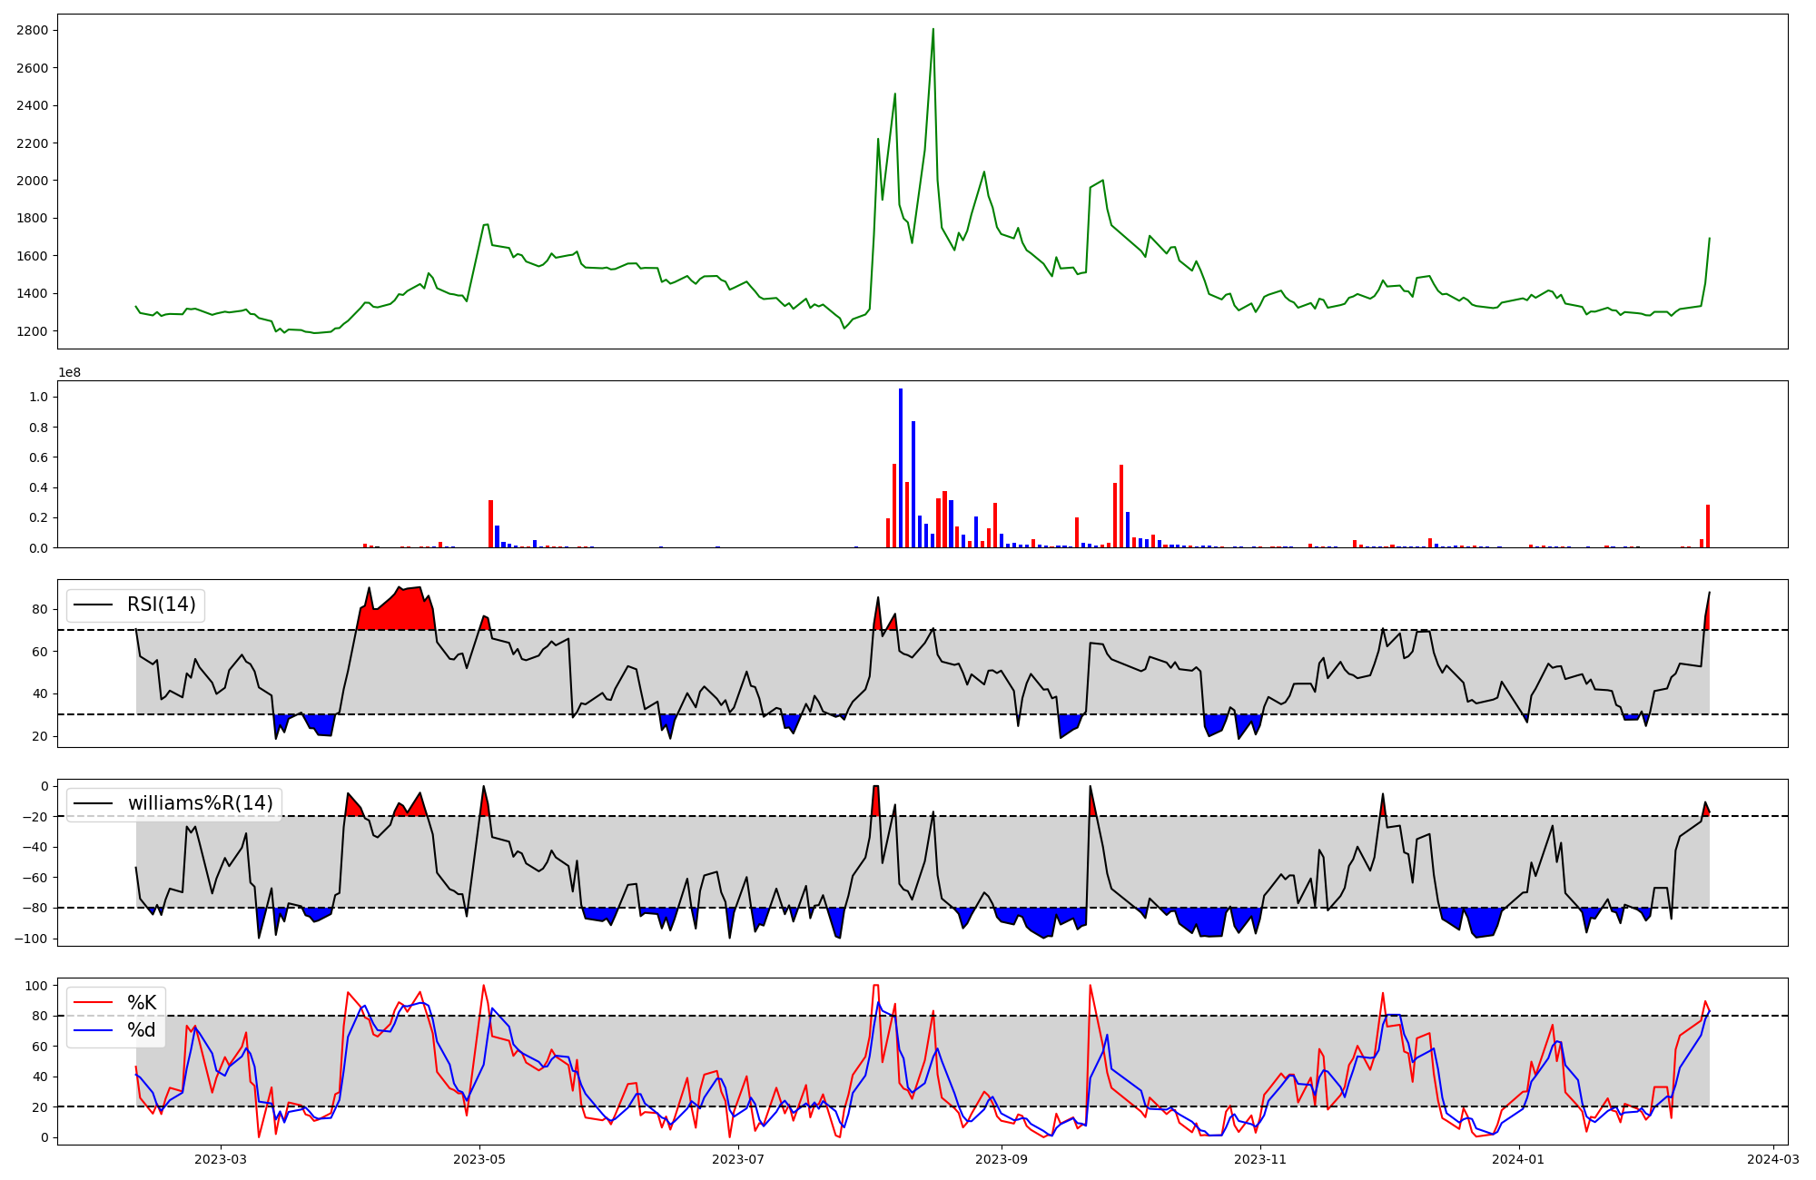Click the williams%R(14) legend label
The width and height of the screenshot is (1816, 1180).
click(x=200, y=803)
